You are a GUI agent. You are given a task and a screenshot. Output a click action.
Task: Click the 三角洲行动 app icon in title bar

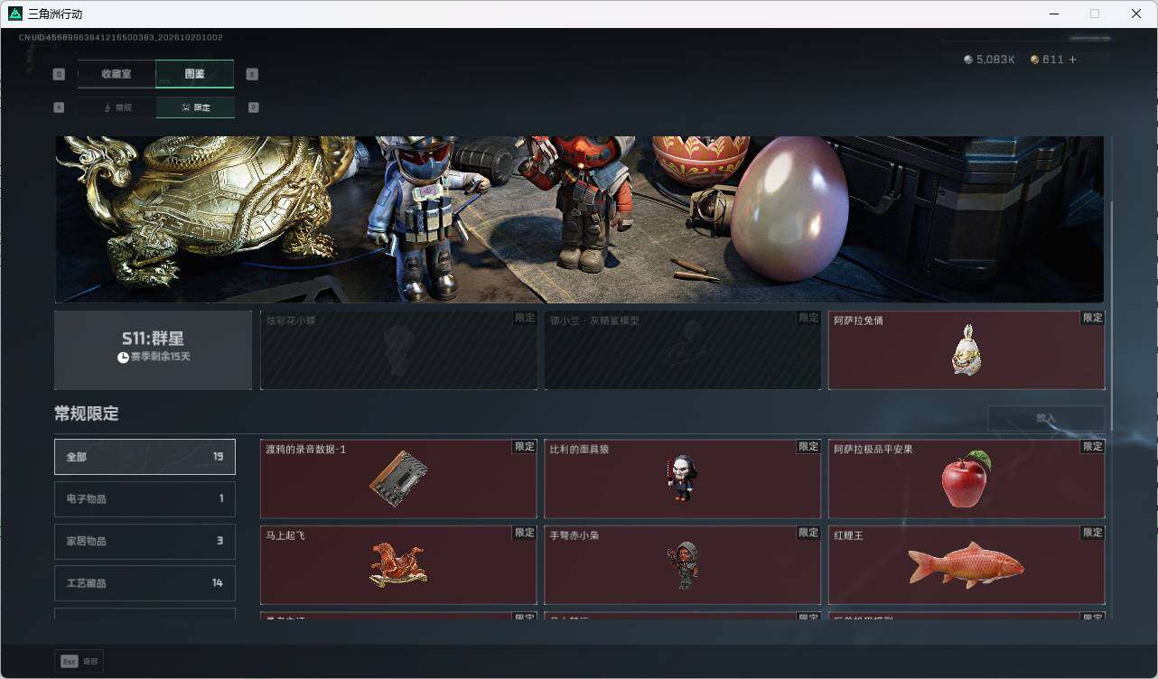tap(15, 14)
